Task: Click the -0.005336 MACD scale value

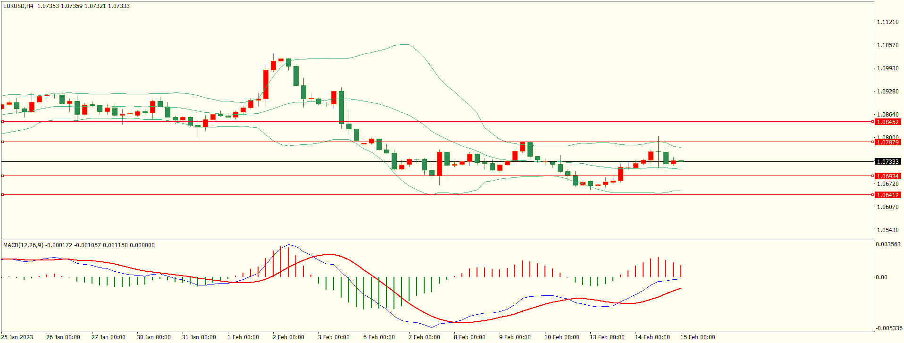Action: (x=889, y=328)
